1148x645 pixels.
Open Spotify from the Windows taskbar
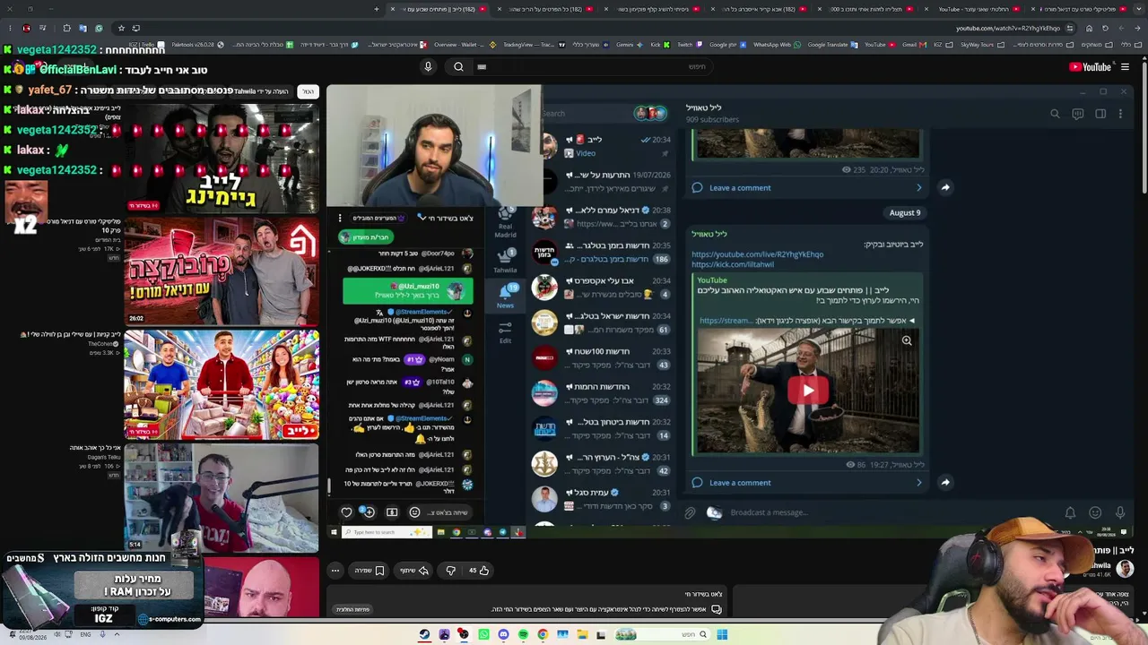(523, 634)
